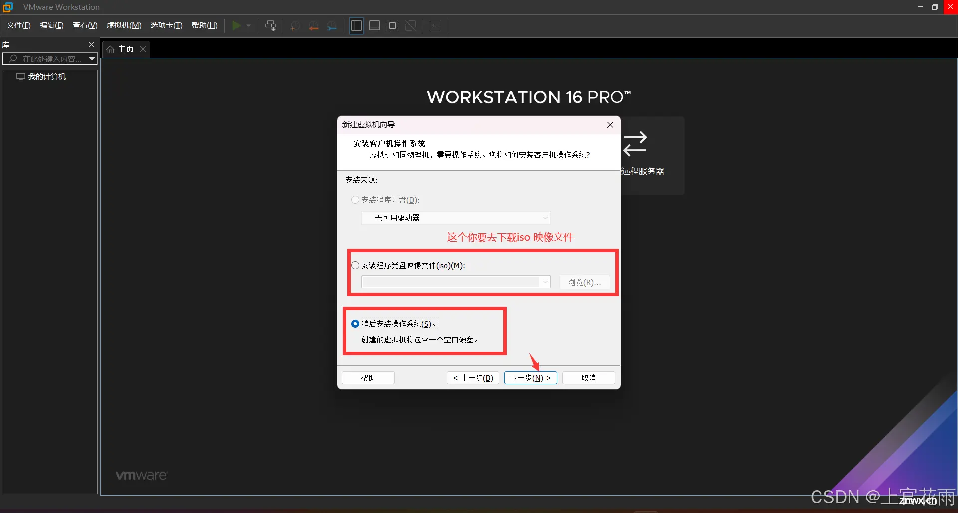The image size is (958, 513).
Task: Open the 选项卡(T) menu
Action: pyautogui.click(x=167, y=25)
